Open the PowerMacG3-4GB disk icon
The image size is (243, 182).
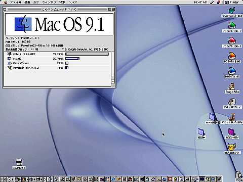232,11
